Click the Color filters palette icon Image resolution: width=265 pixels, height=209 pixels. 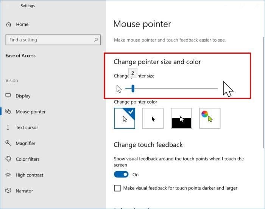pos(8,159)
